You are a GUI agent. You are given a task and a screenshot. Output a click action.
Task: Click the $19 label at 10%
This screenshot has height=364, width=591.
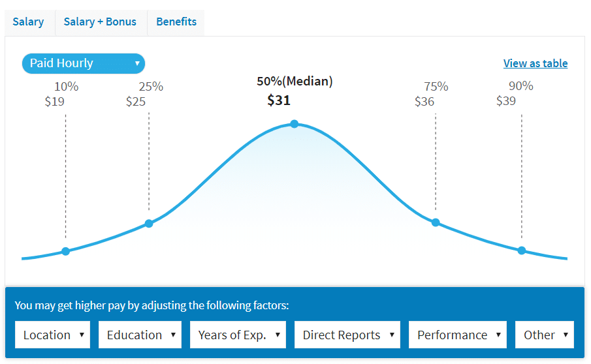coord(54,102)
